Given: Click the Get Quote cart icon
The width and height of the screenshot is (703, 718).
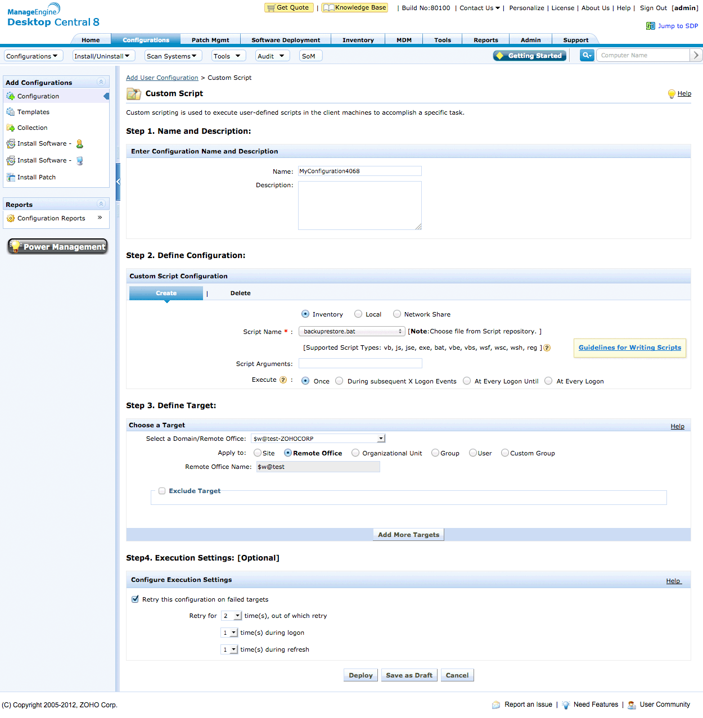Looking at the screenshot, I should click(x=271, y=8).
